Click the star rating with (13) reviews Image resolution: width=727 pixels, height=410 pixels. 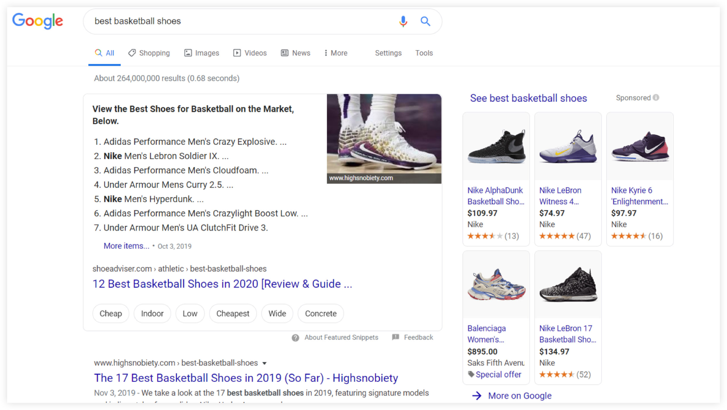tap(493, 236)
